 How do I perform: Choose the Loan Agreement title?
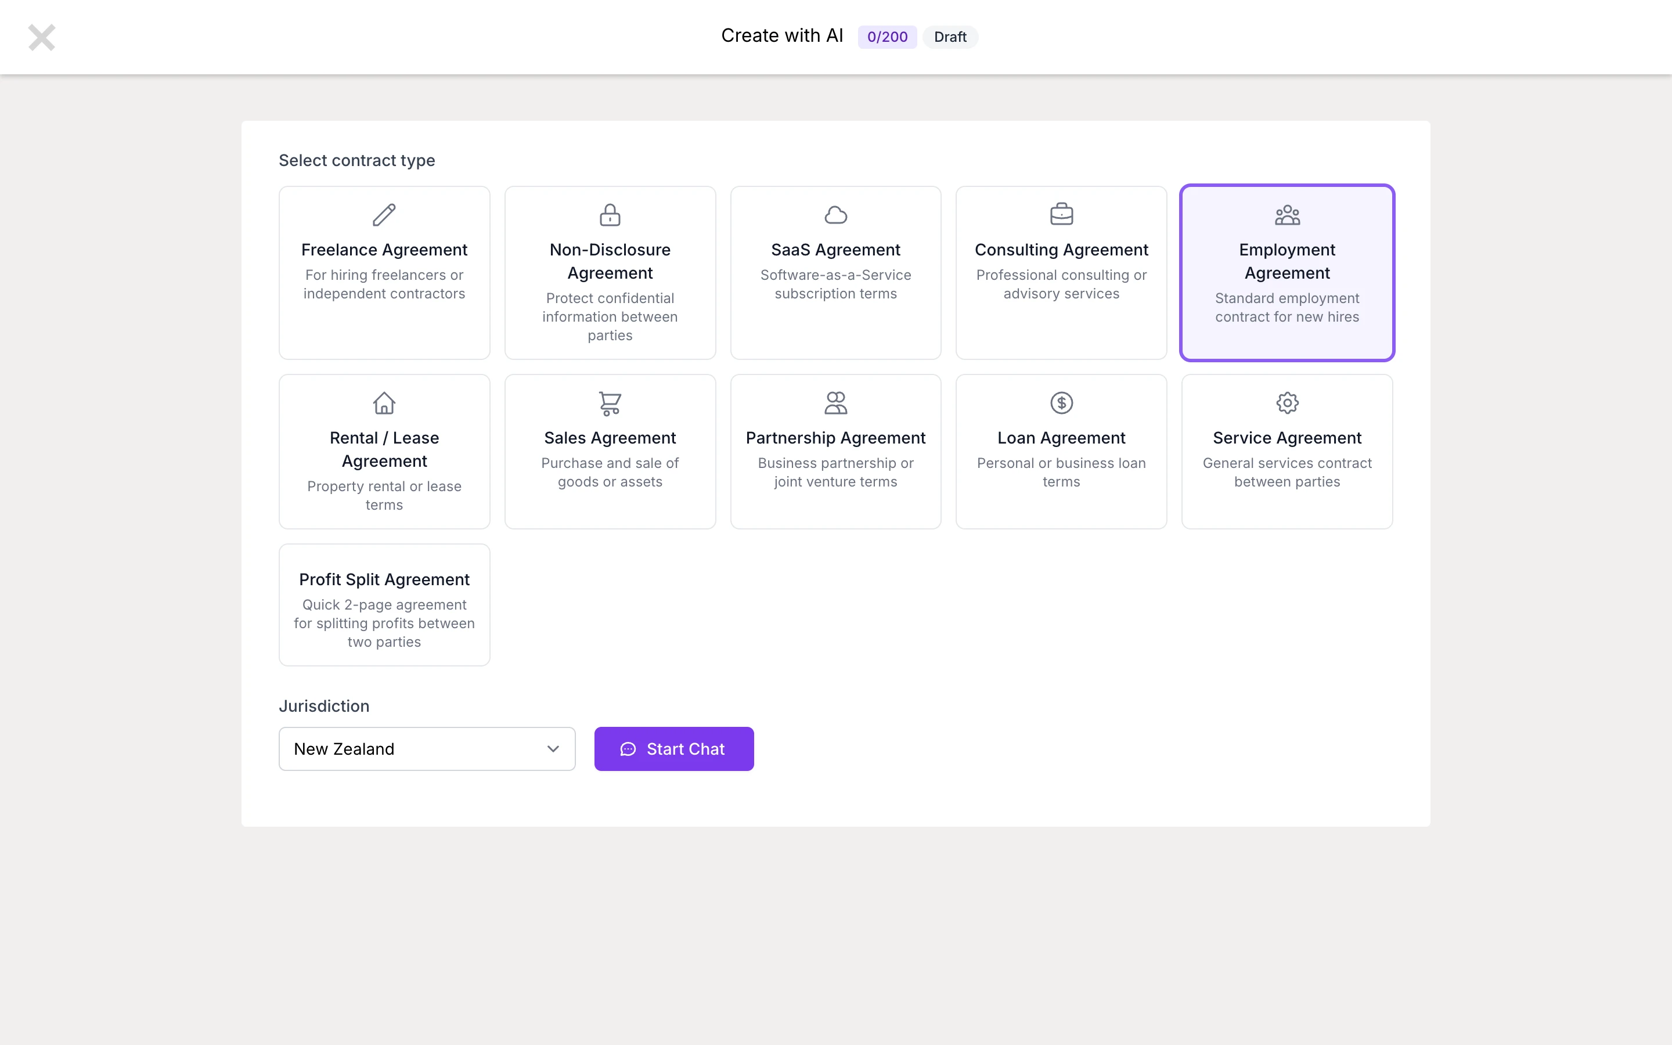pos(1061,438)
